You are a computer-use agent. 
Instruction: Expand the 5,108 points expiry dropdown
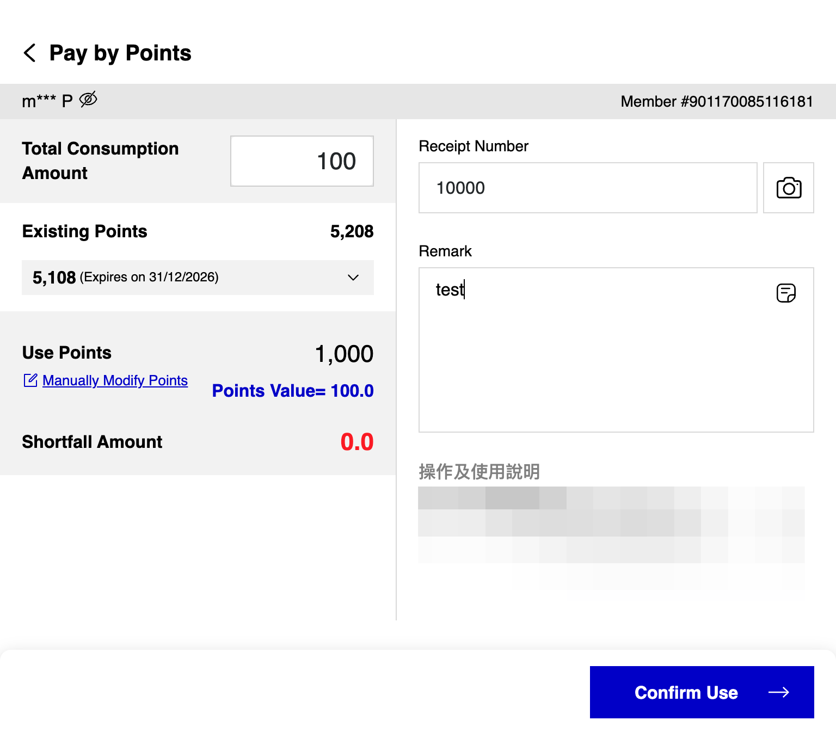[198, 278]
